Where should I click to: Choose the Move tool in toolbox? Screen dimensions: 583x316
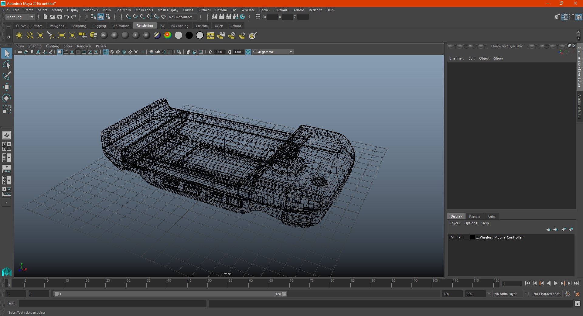tap(7, 87)
